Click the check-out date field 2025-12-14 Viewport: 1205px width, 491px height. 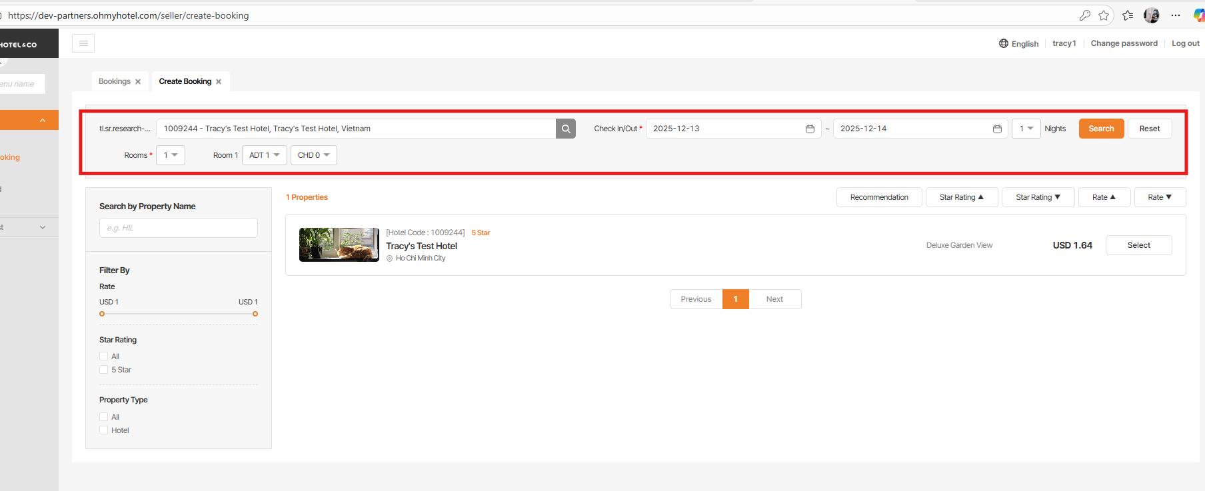(x=920, y=129)
